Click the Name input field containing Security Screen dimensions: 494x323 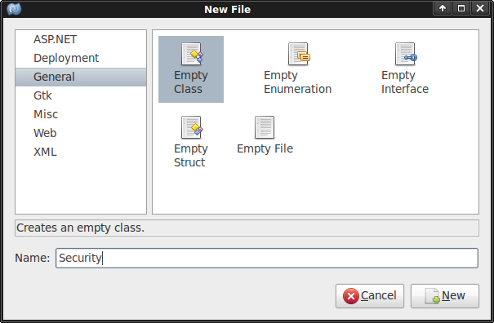[267, 258]
